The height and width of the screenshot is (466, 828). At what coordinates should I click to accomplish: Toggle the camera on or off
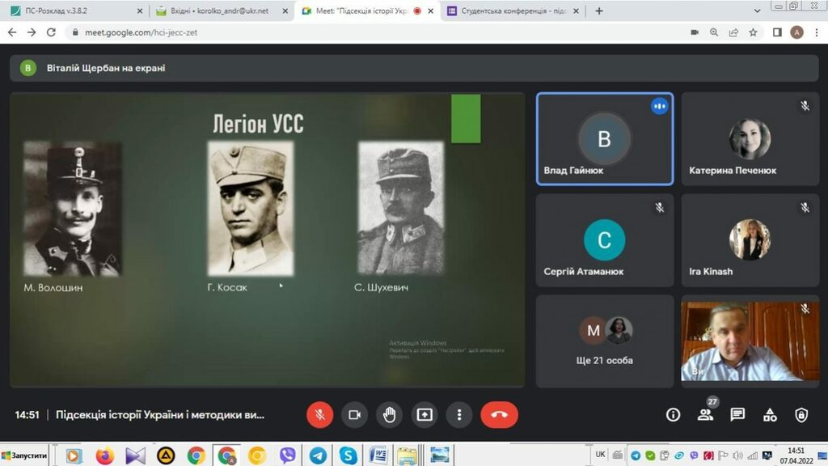[354, 415]
